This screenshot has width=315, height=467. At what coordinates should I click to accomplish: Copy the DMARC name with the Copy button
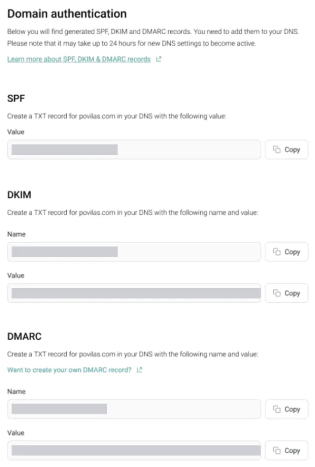tap(287, 409)
